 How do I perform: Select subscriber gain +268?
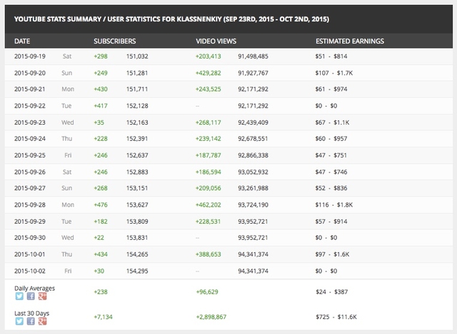(x=101, y=188)
